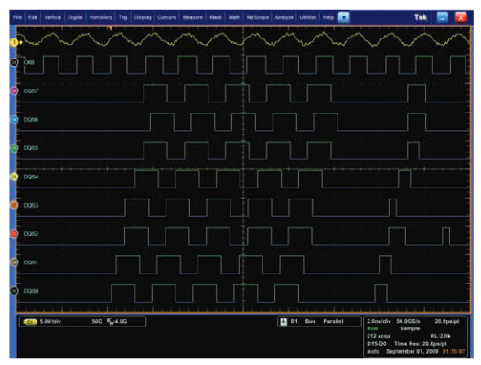The height and width of the screenshot is (365, 481).
Task: Click the orange 01:15:07 time readout
Action: click(x=454, y=351)
